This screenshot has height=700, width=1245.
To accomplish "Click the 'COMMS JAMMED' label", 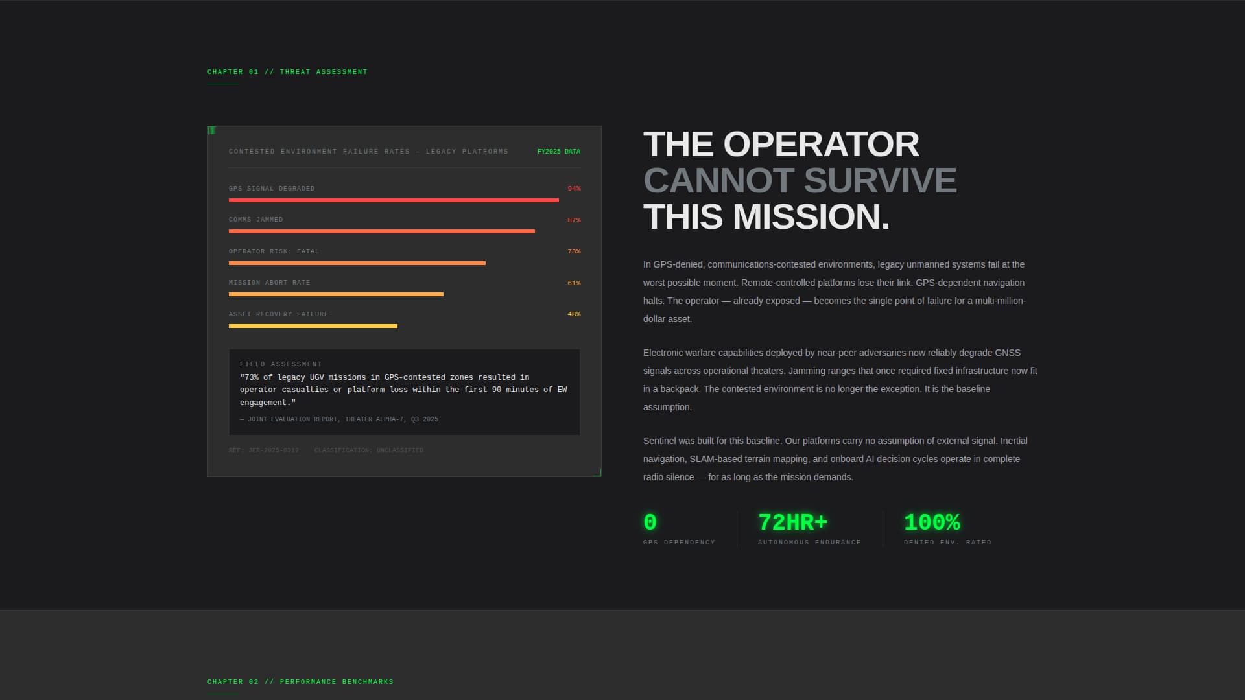I will 255,220.
